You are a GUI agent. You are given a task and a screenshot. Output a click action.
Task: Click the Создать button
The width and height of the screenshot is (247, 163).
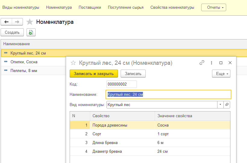click(x=12, y=33)
